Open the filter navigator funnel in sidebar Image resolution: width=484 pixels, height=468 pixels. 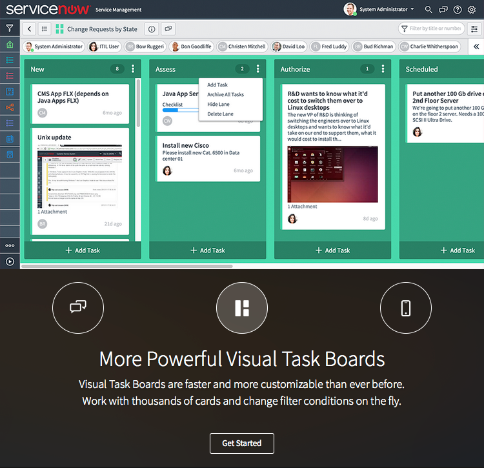click(x=10, y=28)
